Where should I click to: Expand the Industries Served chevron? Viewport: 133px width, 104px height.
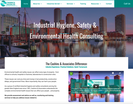(x=61, y=4)
